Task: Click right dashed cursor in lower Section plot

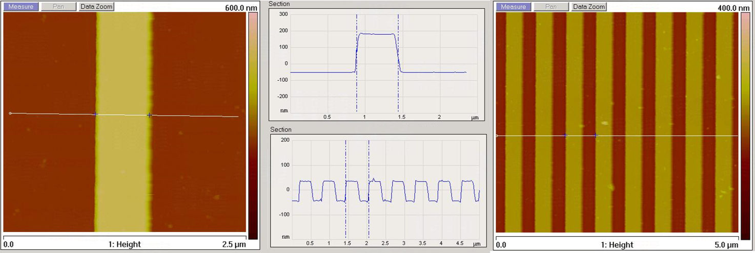Action: pos(369,189)
